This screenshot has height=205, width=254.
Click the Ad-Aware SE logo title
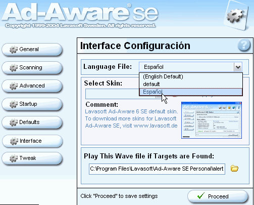(80, 13)
